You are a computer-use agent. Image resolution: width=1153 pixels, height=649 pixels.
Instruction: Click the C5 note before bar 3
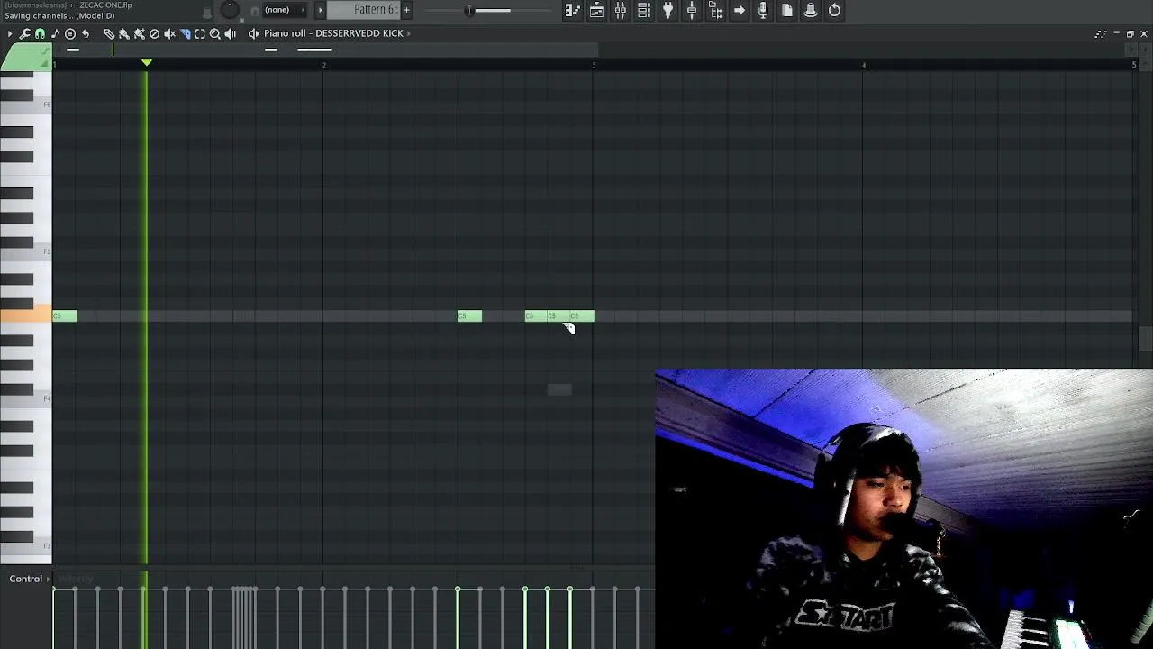pos(582,315)
